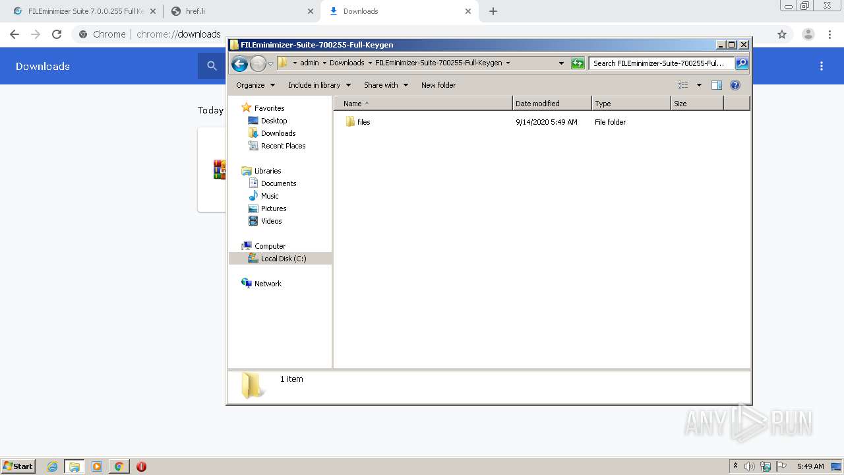
Task: Open the view options dropdown arrow
Action: pyautogui.click(x=699, y=85)
